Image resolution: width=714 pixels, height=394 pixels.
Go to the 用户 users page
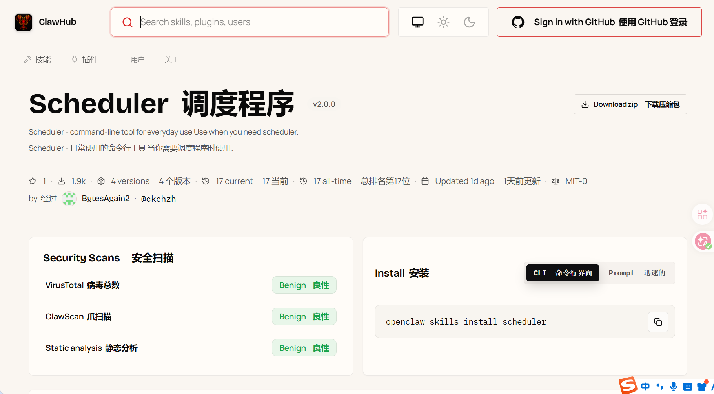(x=138, y=60)
